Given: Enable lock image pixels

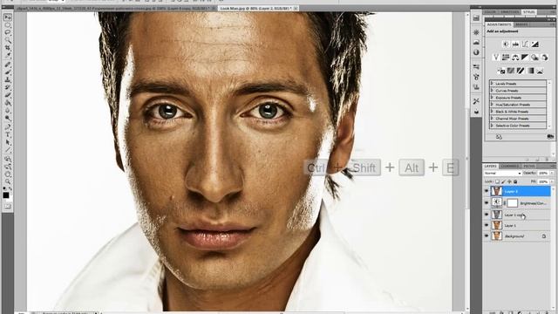Looking at the screenshot, I should tap(503, 182).
